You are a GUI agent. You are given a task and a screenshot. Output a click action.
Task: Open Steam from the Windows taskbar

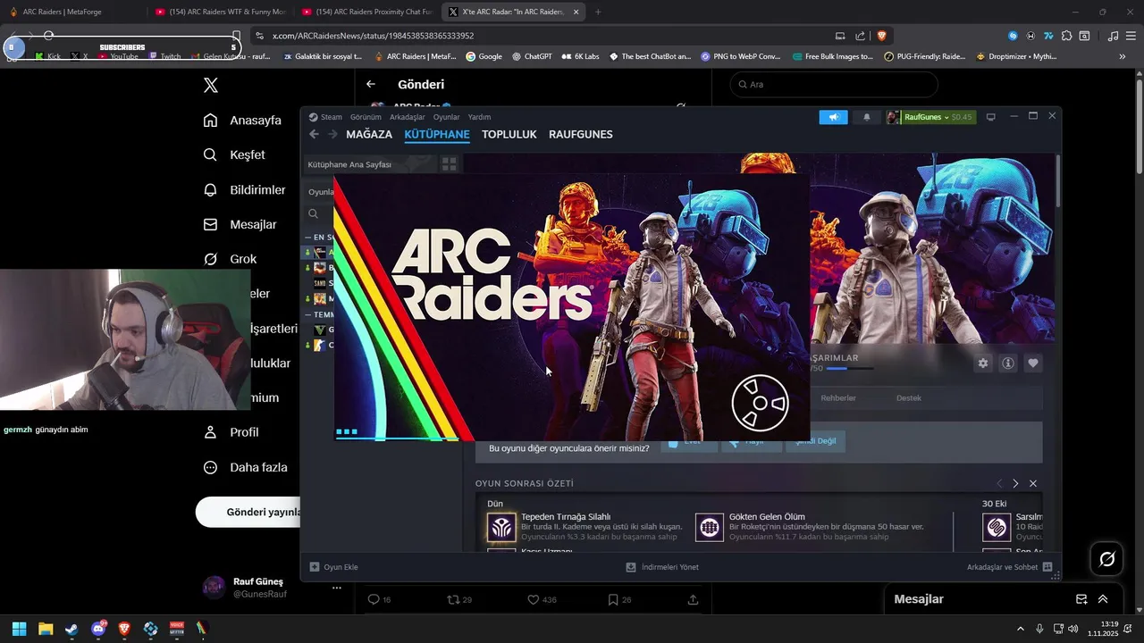click(71, 629)
